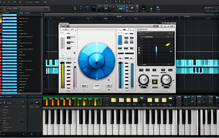The height and width of the screenshot is (138, 219).
Task: Click the first knob in the bottom-right module rack
Action: point(192,103)
